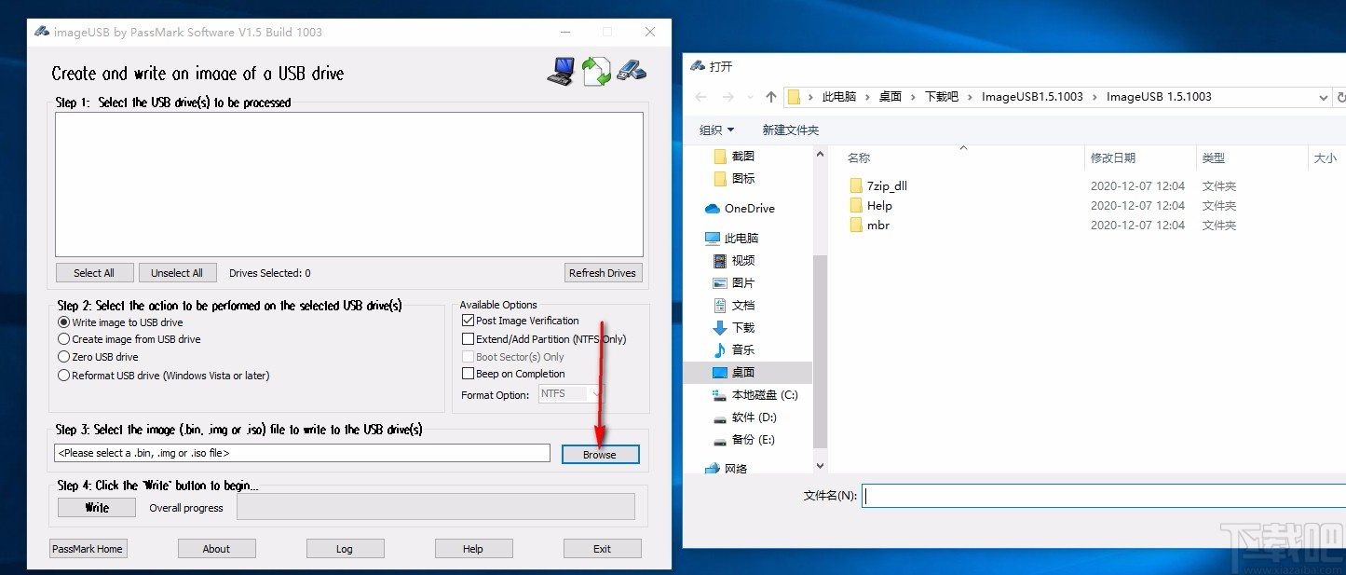Click the Overall progress bar
This screenshot has height=575, width=1346.
pyautogui.click(x=435, y=507)
